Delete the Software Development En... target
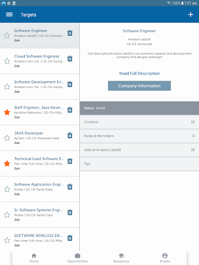 70,84
